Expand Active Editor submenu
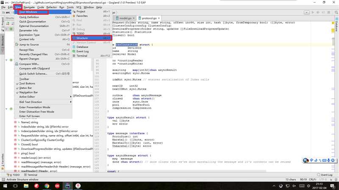Image resolution: width=339 pixels, height=190 pixels. [x=43, y=97]
